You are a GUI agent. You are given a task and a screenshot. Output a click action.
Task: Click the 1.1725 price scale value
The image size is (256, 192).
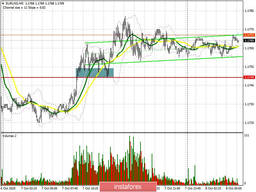[x=249, y=123]
